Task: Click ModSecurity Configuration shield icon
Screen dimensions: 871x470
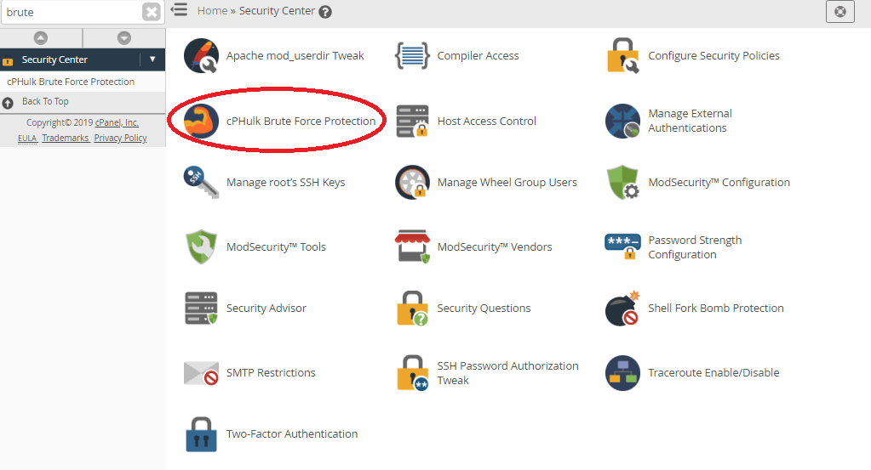Action: 622,182
